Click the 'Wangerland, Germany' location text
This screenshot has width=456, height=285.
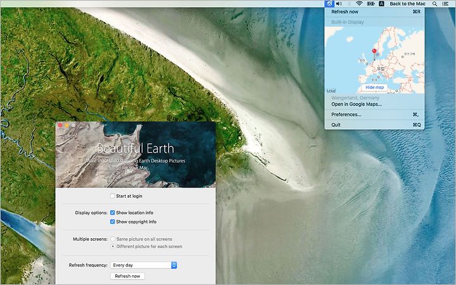pos(355,98)
